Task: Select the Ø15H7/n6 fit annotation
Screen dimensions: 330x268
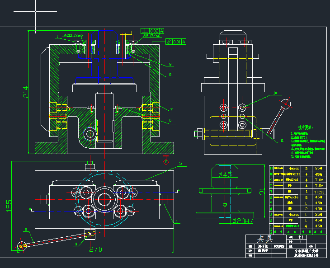Action: [151, 36]
